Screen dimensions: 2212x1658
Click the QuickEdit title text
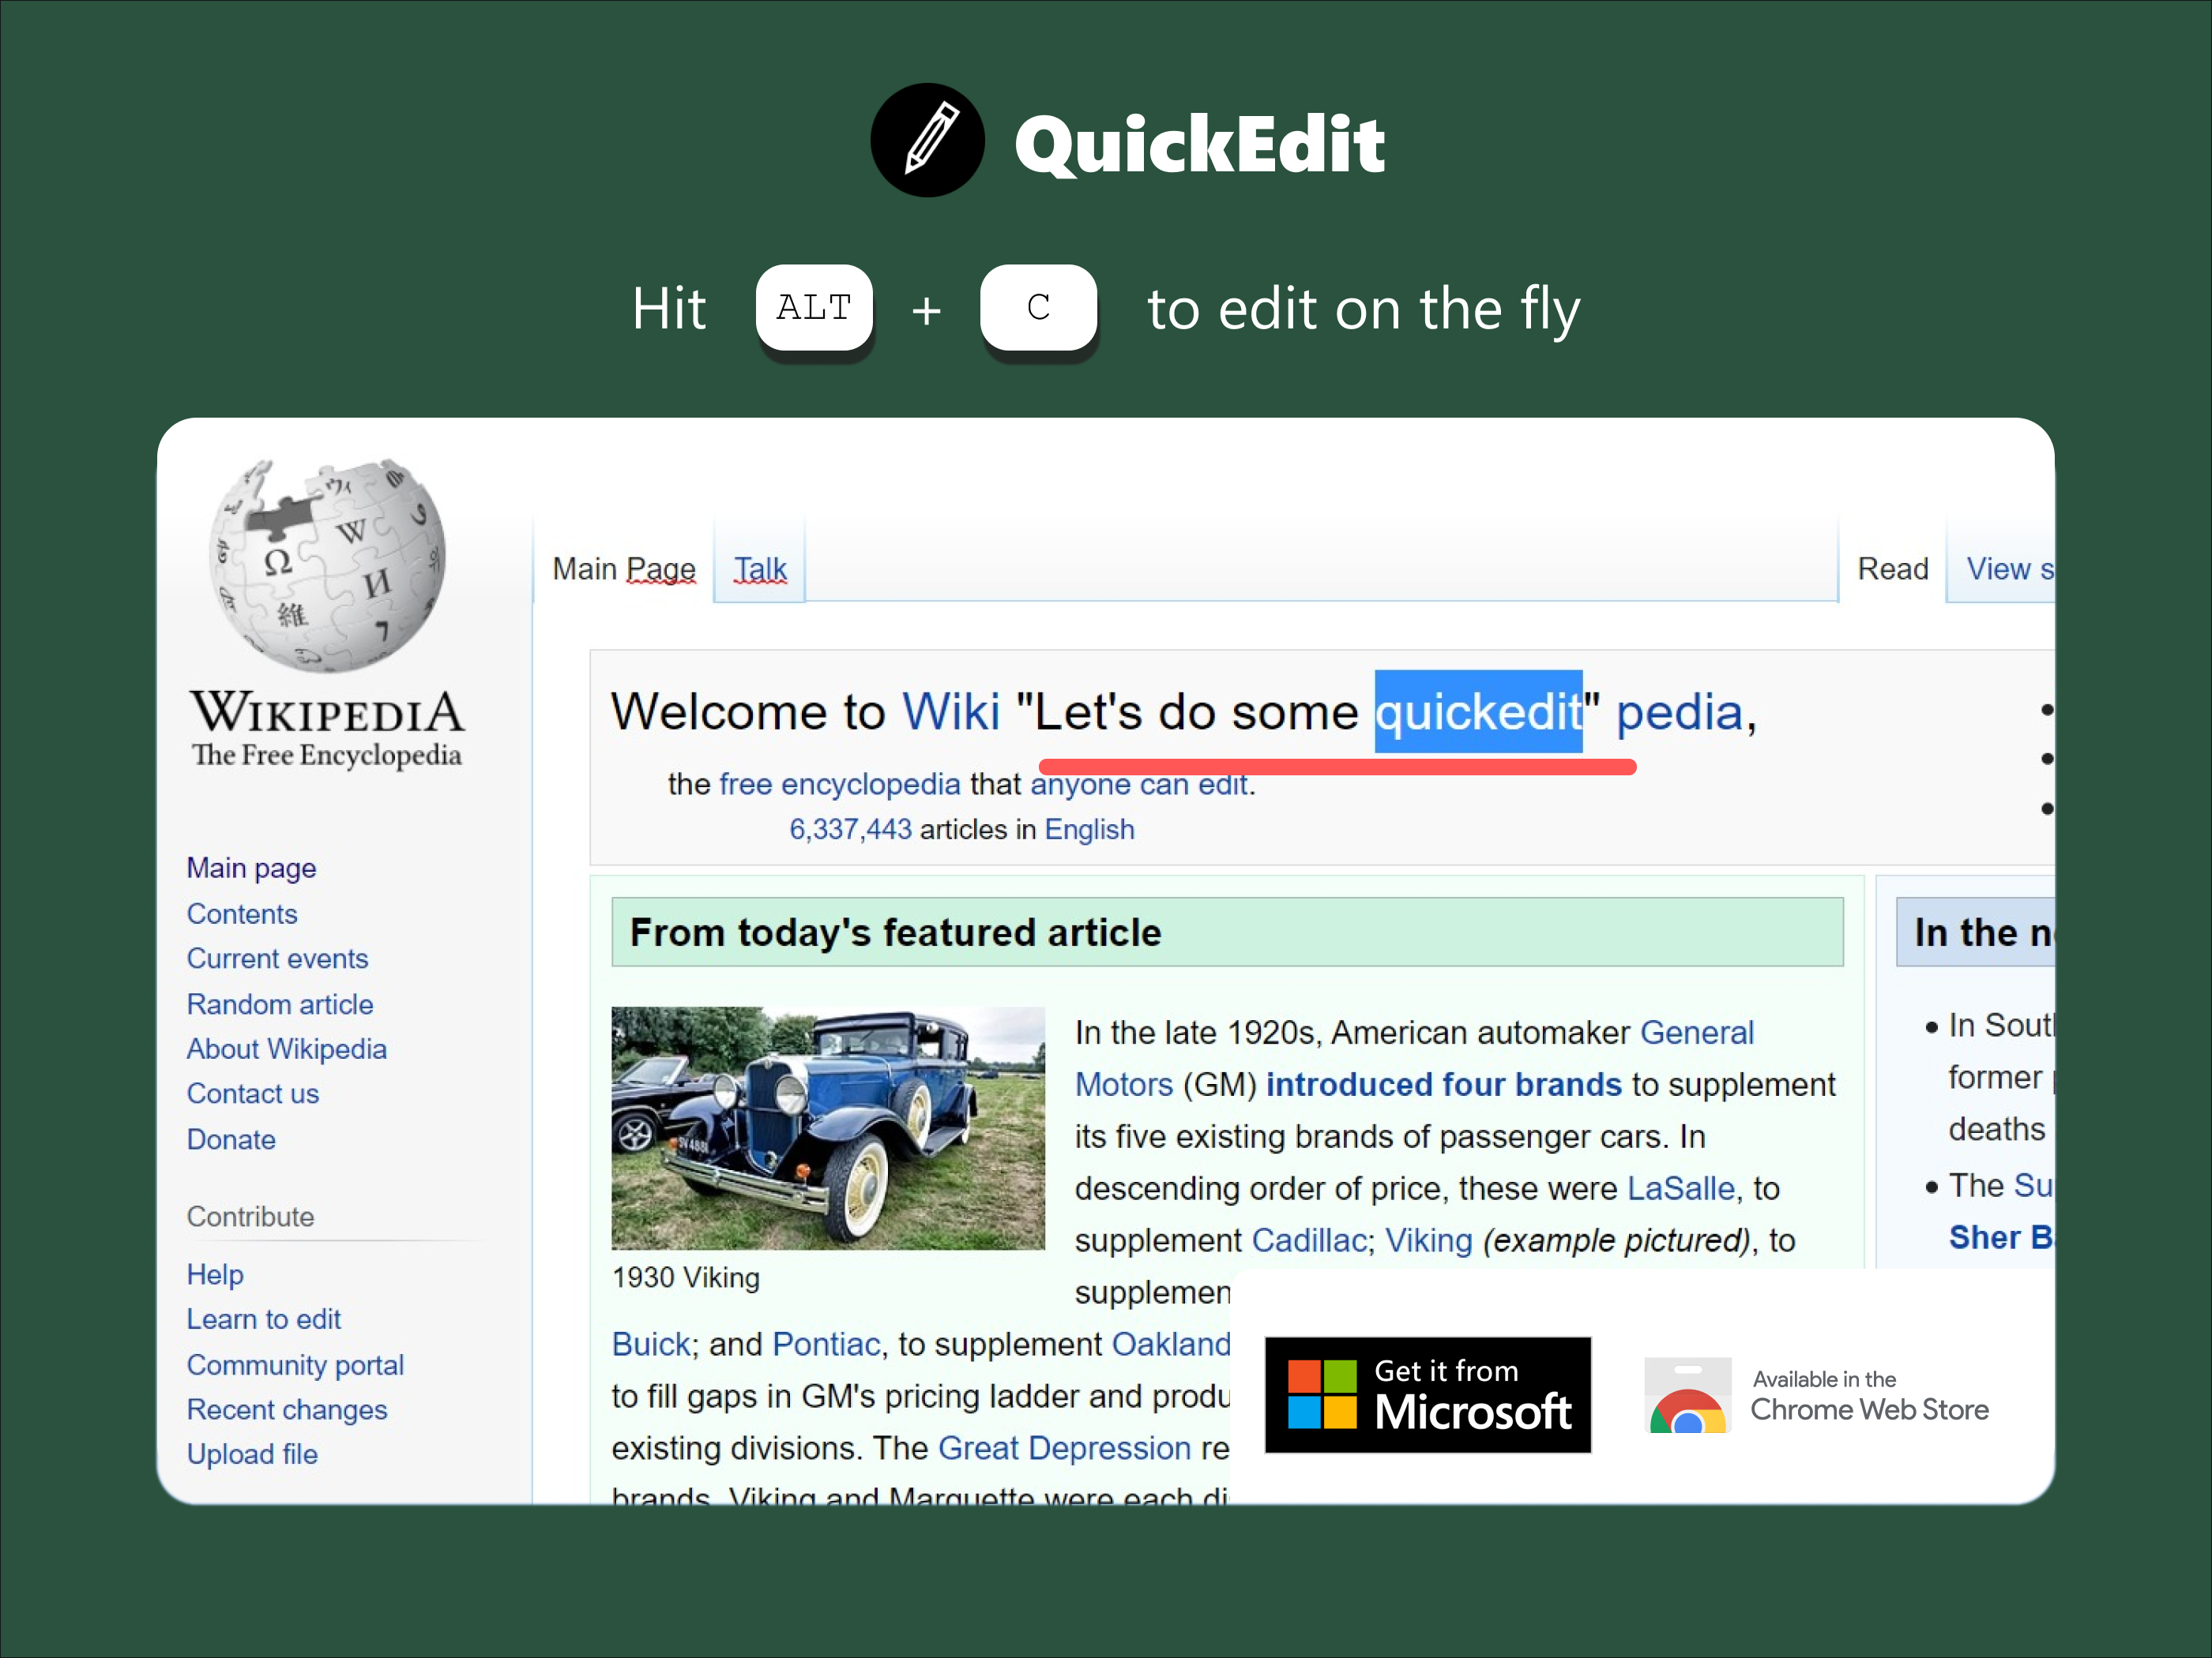pyautogui.click(x=1199, y=145)
